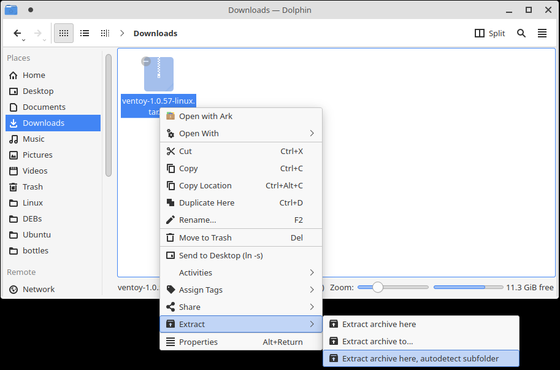Open the Linux folder bookmark

pos(53,203)
